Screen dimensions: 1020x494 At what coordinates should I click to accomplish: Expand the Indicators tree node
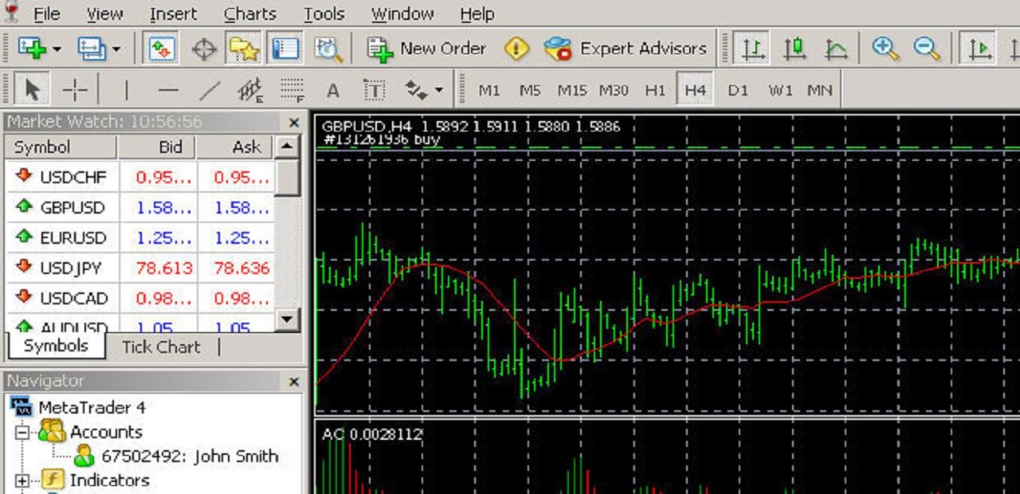[23, 480]
